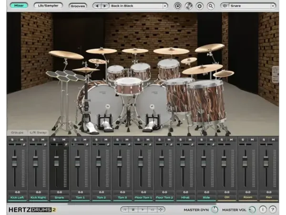Open the F settings on Ride channel
The height and width of the screenshot is (215, 286).
213,145
